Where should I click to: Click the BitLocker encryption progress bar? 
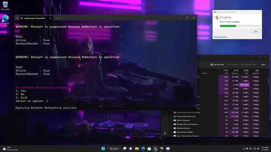click(x=240, y=26)
